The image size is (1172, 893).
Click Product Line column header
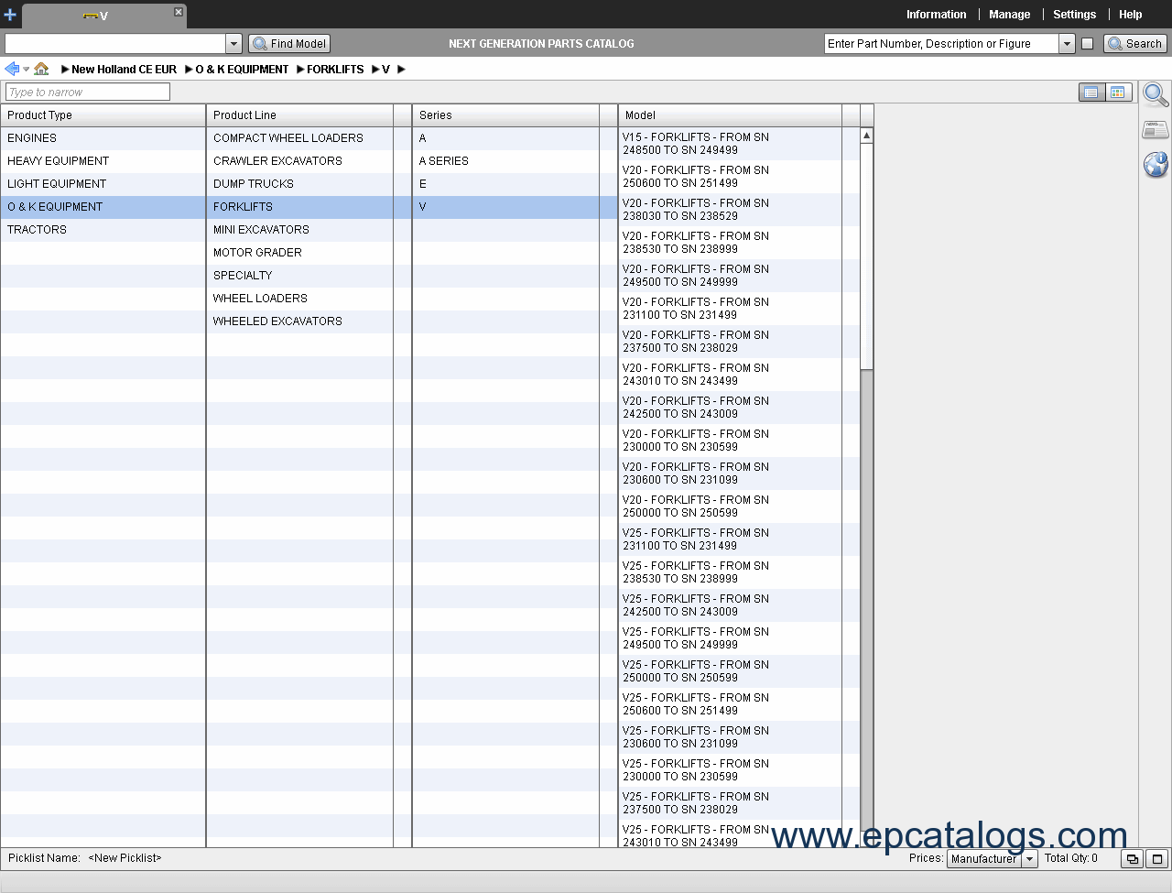(x=300, y=115)
